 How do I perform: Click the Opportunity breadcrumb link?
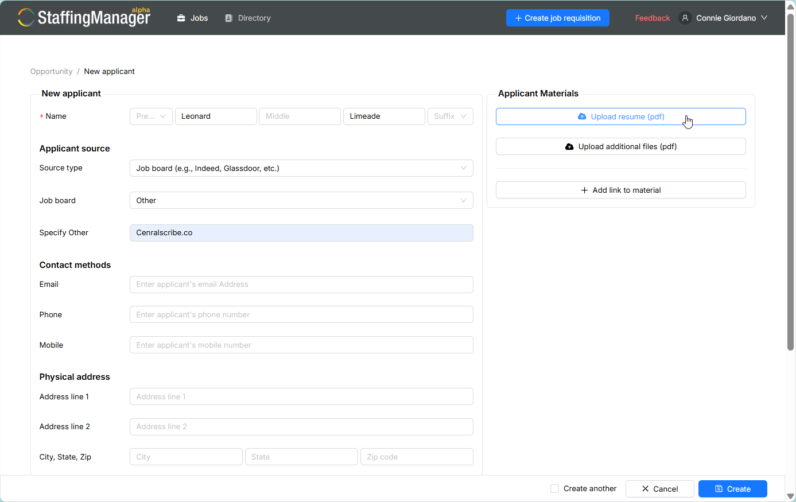[x=51, y=71]
